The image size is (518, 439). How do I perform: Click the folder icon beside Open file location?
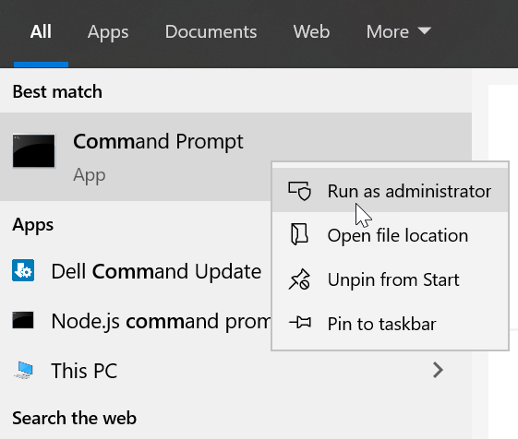299,234
